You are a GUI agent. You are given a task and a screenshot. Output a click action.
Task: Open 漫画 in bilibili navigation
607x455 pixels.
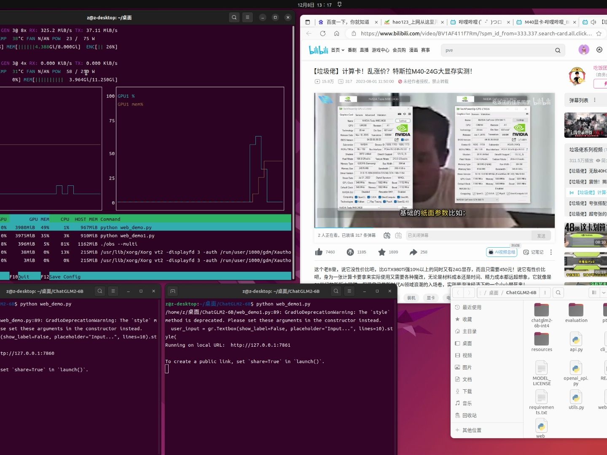(x=414, y=50)
